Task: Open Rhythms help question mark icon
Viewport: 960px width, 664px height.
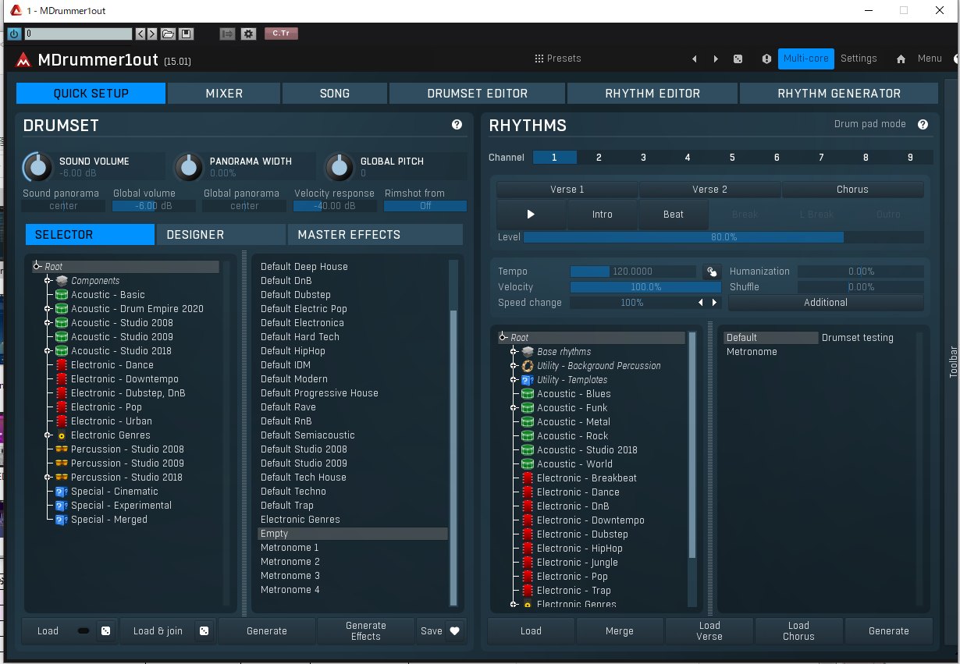Action: click(923, 125)
